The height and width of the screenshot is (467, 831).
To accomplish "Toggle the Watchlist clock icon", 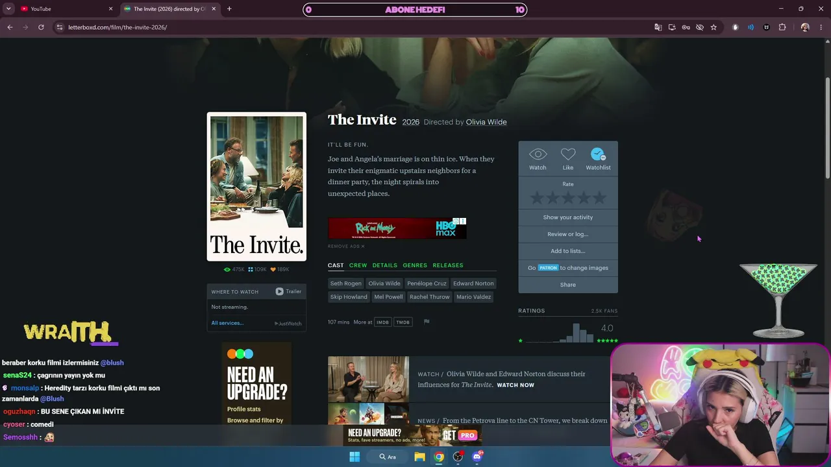I will point(598,154).
